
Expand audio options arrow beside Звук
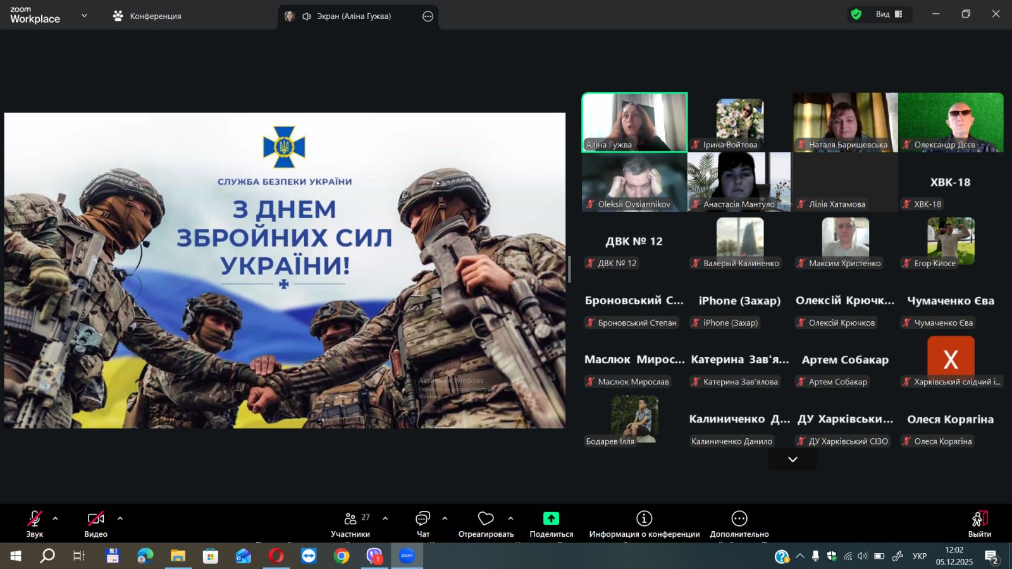[x=56, y=518]
